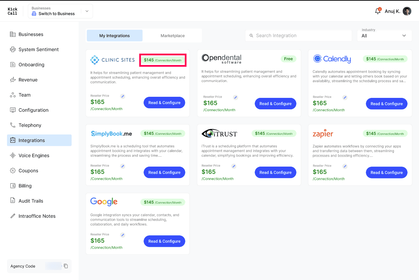The height and width of the screenshot is (280, 419).
Task: Edit the Calendly reseller price
Action: coord(345,98)
